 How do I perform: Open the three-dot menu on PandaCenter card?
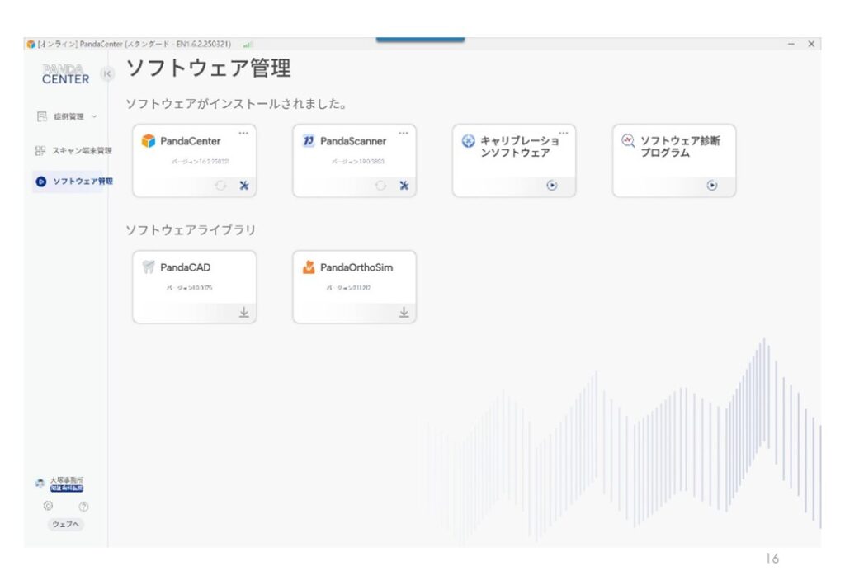[243, 133]
